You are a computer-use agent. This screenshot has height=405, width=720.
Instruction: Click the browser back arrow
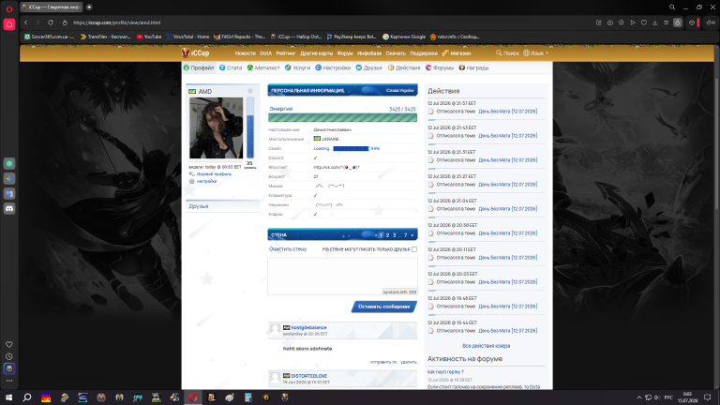point(26,22)
